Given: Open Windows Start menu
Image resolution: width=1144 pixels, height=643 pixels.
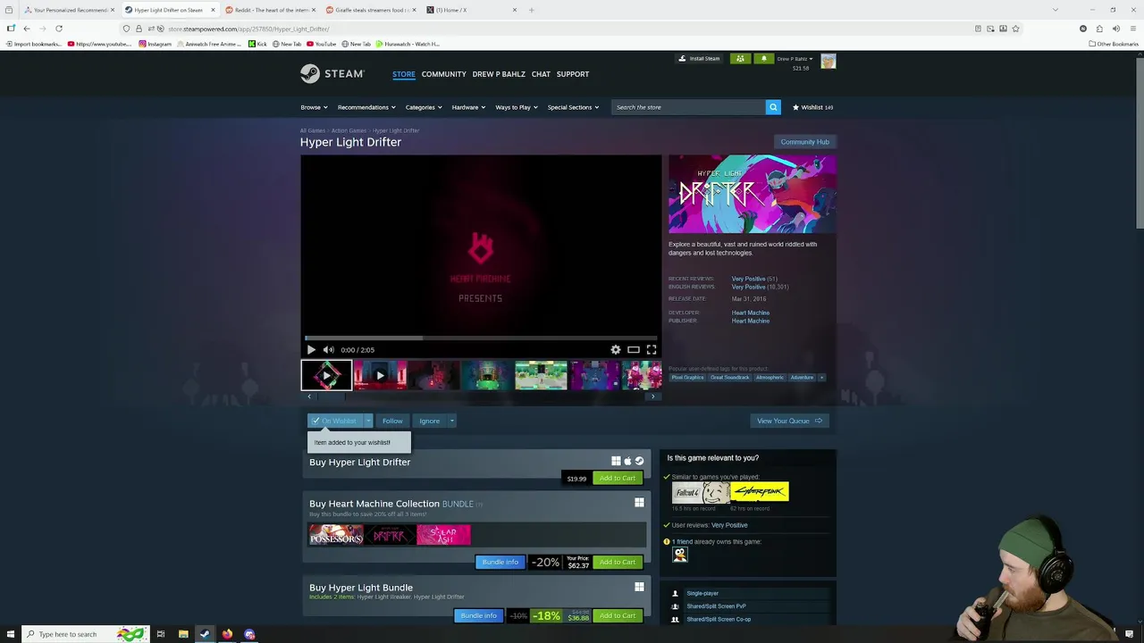Looking at the screenshot, I should (9, 634).
